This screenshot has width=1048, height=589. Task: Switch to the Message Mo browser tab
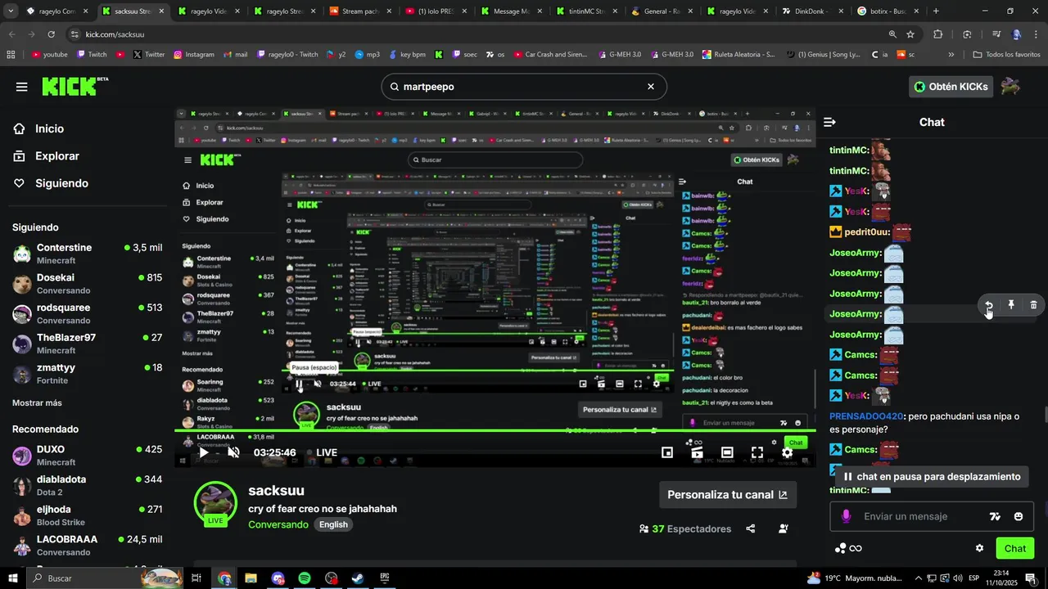point(509,11)
